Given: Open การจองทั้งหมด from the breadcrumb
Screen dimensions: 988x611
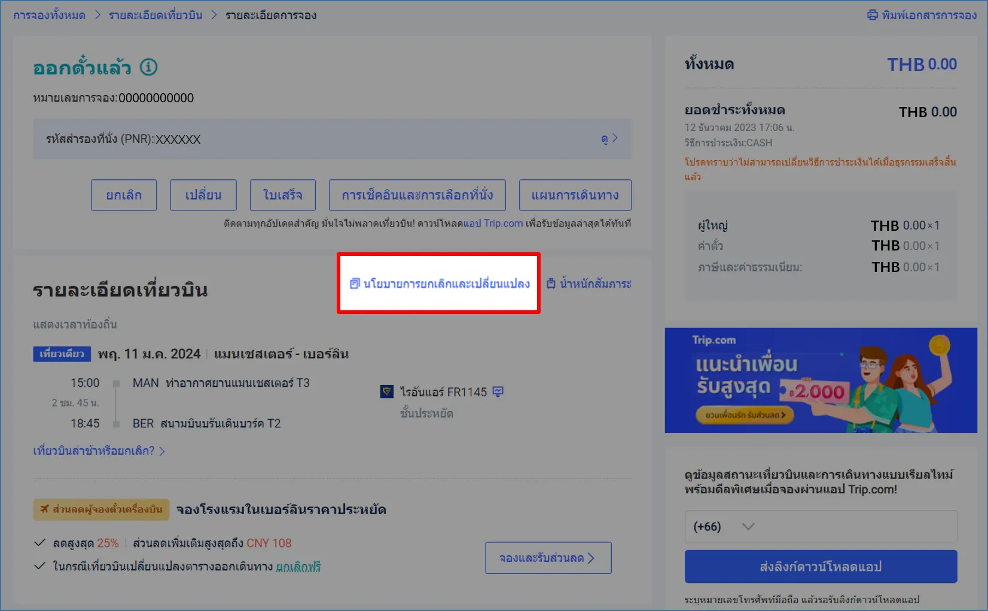Looking at the screenshot, I should (x=48, y=15).
